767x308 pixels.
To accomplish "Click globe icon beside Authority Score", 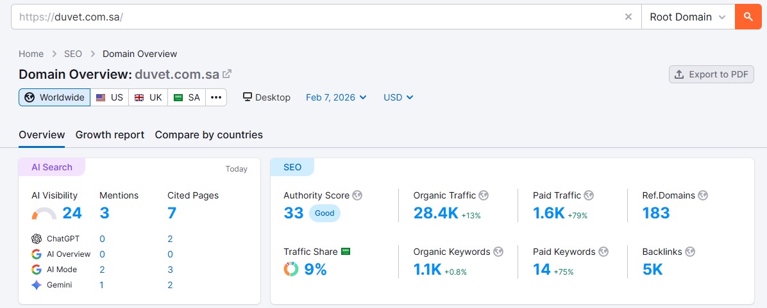I will (x=358, y=195).
